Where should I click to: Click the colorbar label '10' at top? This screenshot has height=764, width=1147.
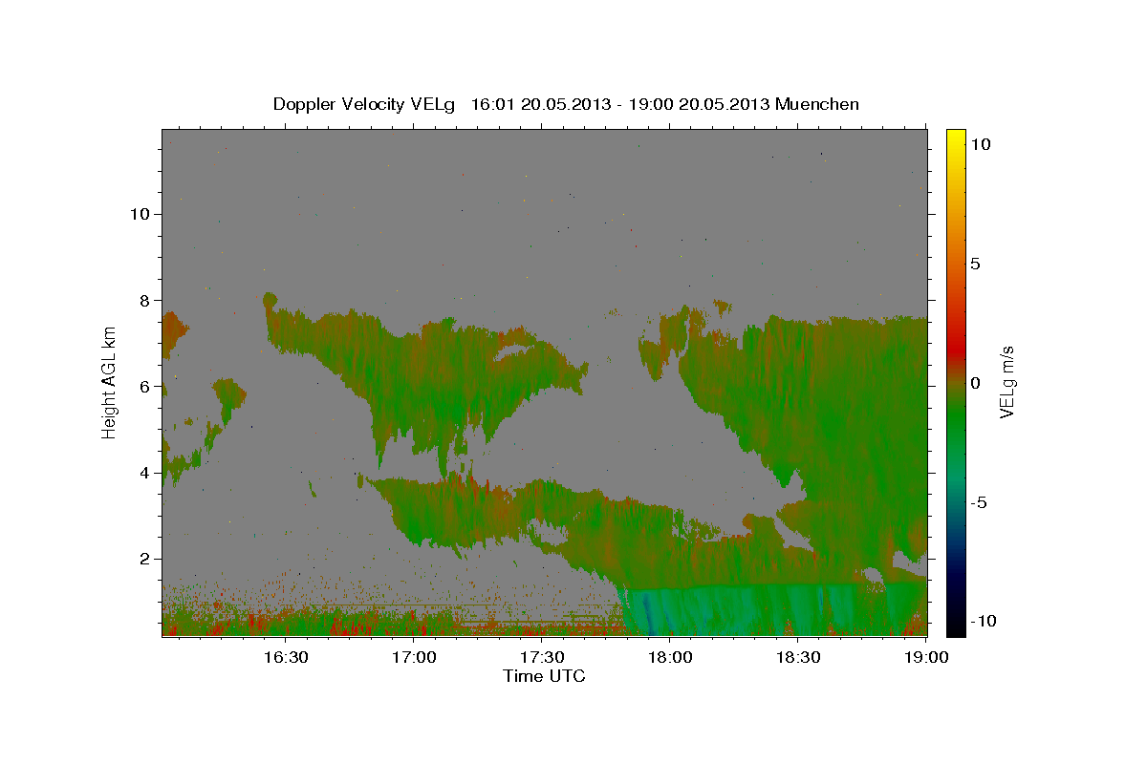click(980, 144)
